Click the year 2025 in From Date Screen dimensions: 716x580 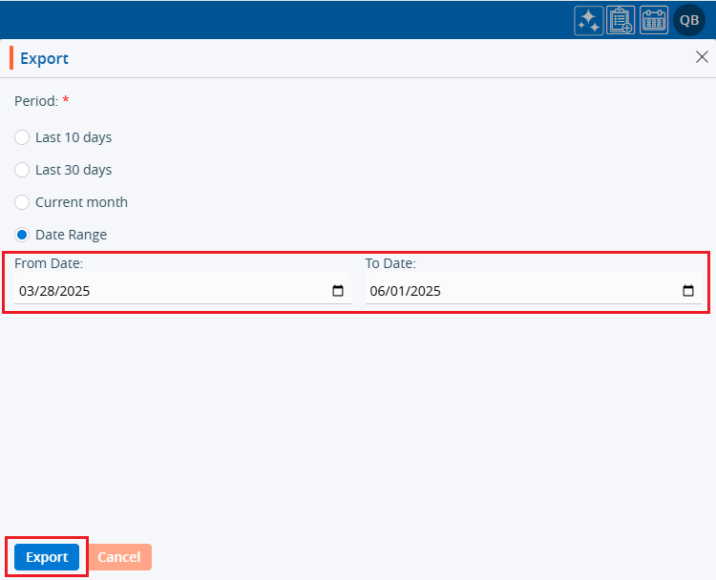click(x=74, y=292)
